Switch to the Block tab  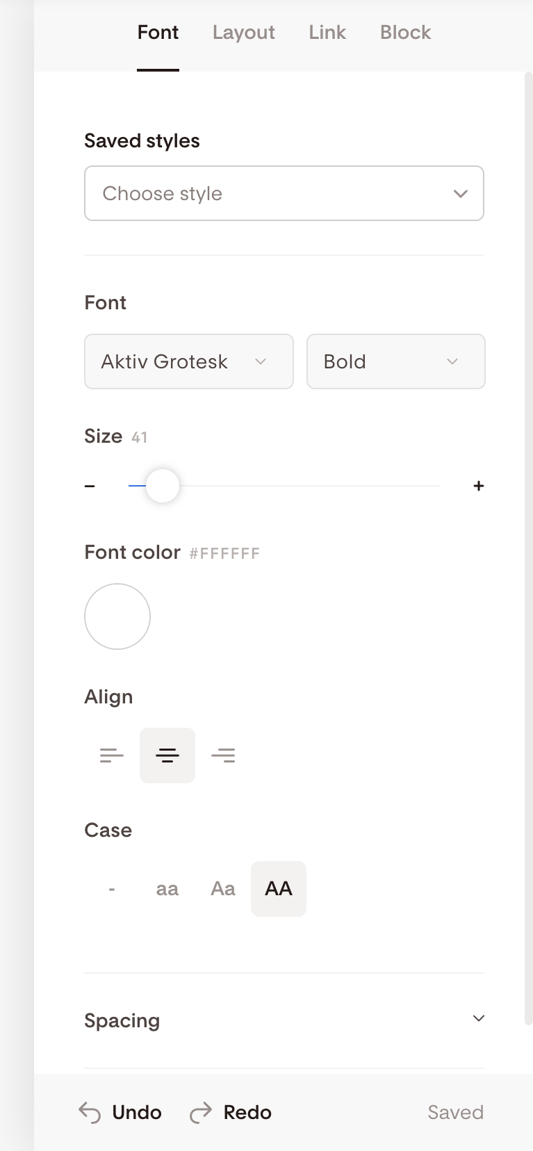click(404, 32)
